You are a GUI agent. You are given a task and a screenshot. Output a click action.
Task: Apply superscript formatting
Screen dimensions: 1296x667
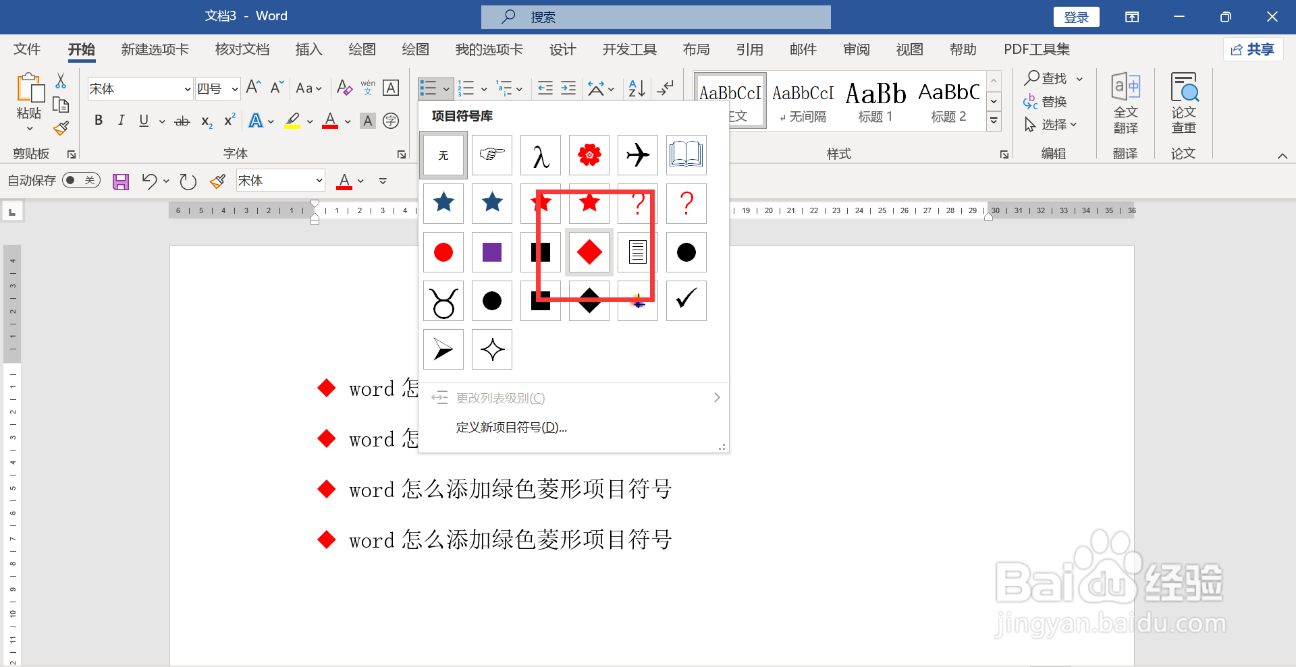click(230, 120)
